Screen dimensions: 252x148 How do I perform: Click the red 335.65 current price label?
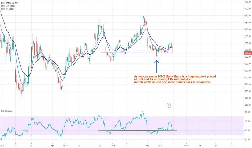(x=248, y=53)
